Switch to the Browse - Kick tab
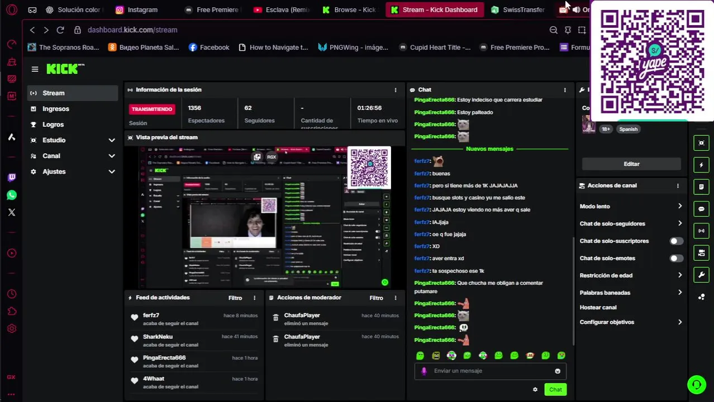Image resolution: width=714 pixels, height=402 pixels. click(349, 9)
